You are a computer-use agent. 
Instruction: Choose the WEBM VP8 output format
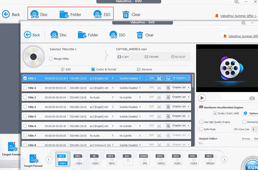(144, 159)
